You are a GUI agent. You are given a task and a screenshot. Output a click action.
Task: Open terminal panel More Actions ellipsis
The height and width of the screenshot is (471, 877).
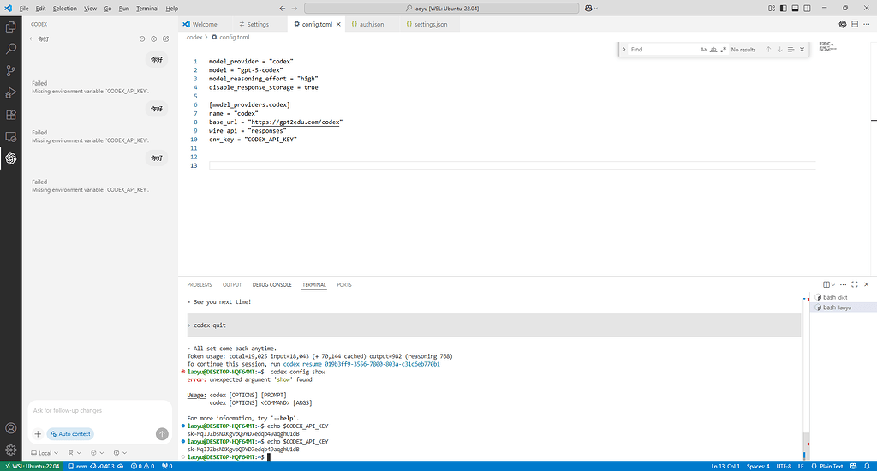(843, 284)
